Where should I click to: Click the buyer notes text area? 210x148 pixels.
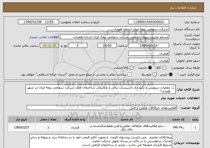pyautogui.click(x=101, y=141)
